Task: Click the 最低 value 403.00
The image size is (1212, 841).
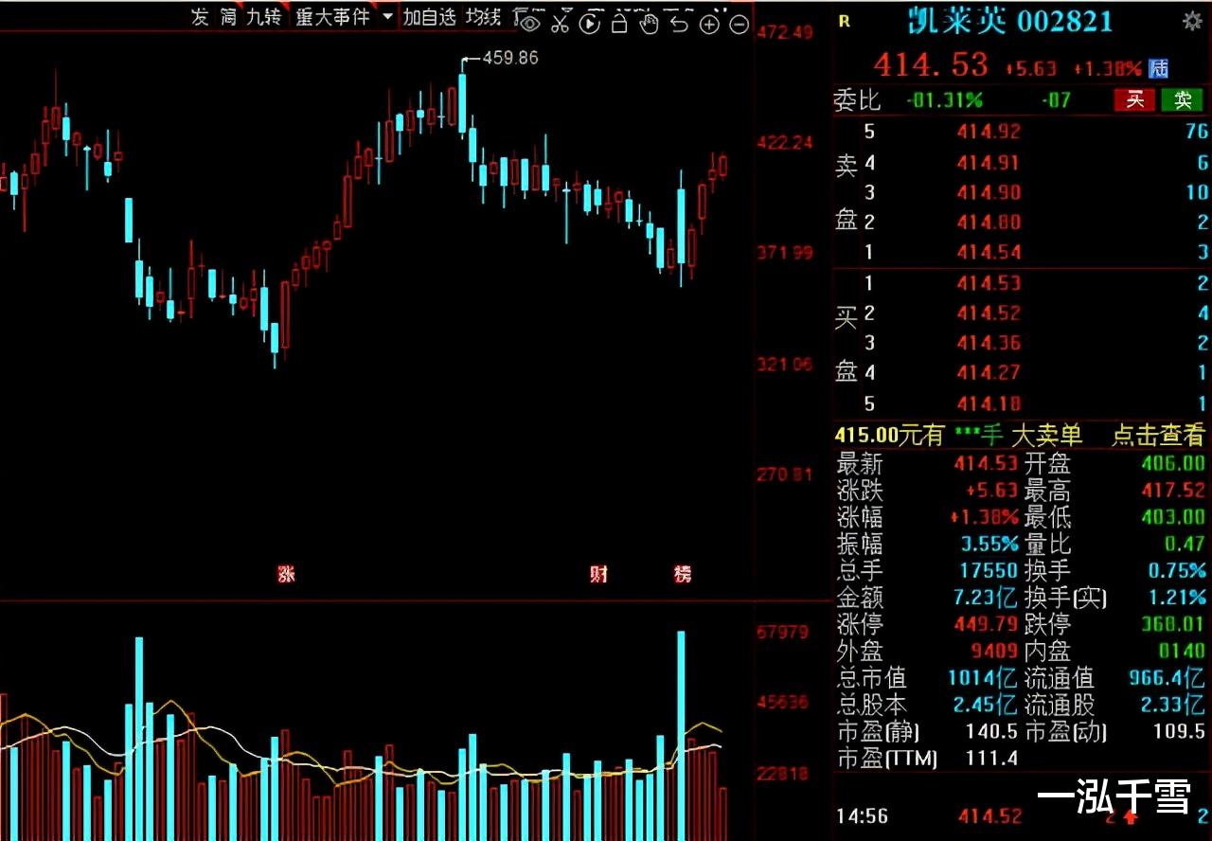Action: pos(1172,517)
